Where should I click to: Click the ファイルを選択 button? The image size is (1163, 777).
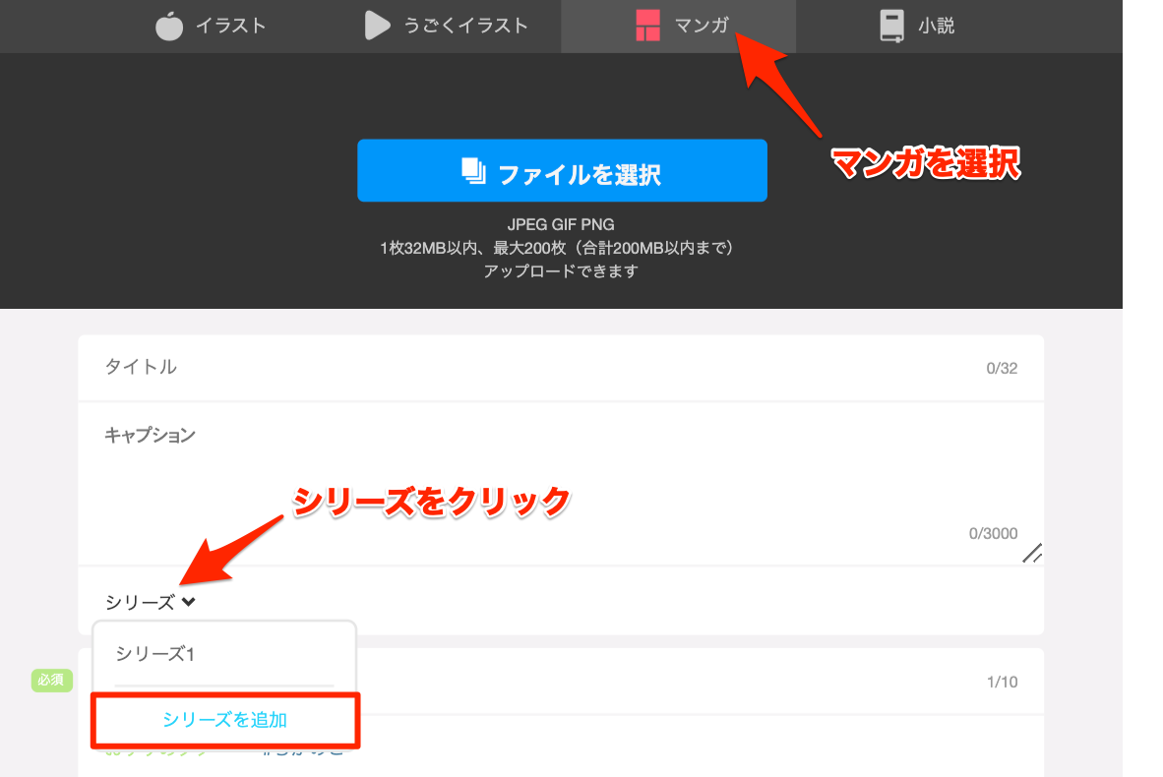562,170
